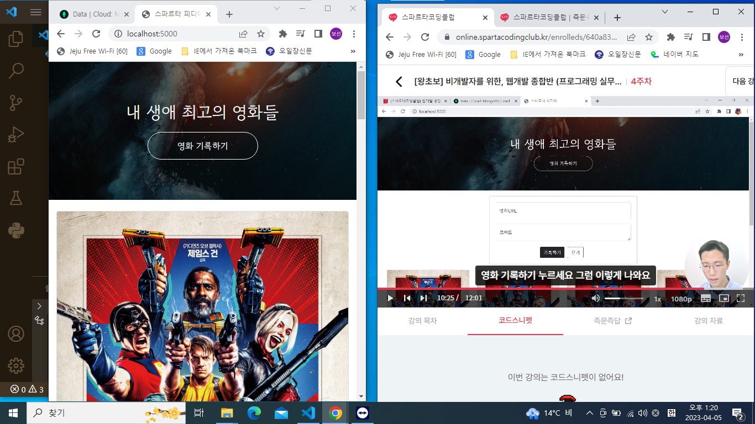Switch to 스파르타 피디아 tab
755x424 pixels.
[x=176, y=14]
